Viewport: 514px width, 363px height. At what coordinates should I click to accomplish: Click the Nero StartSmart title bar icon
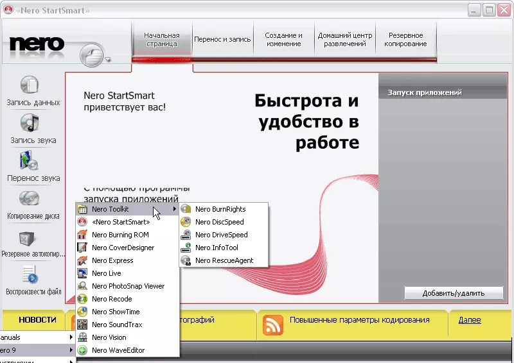tap(8, 10)
